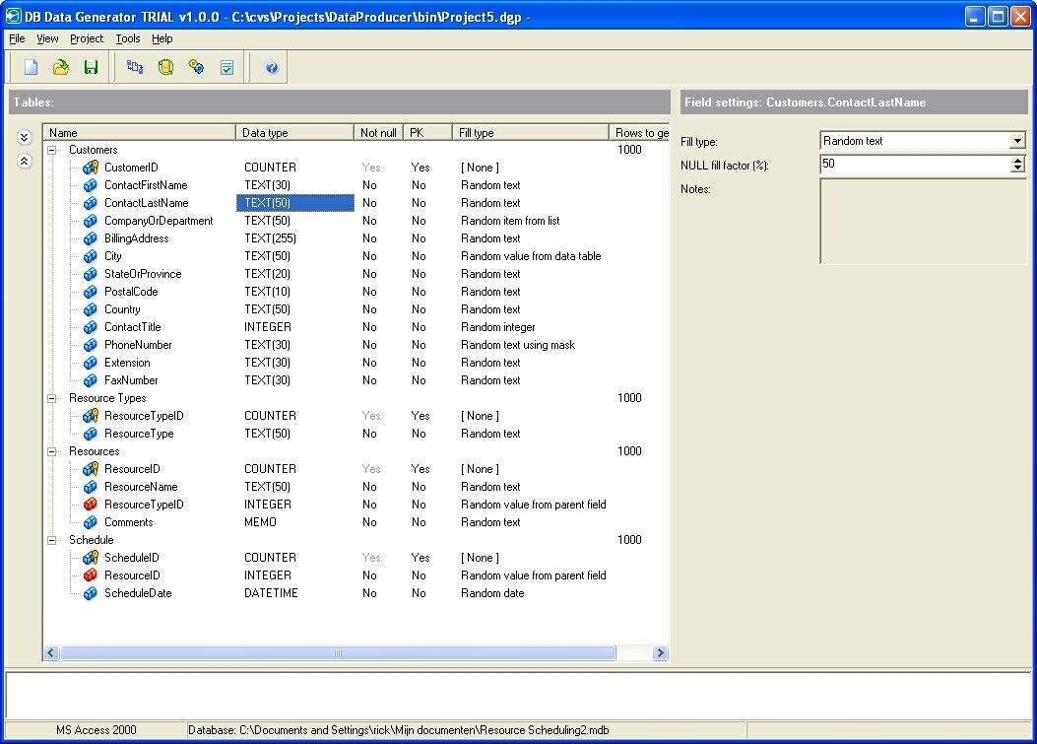
Task: Save project using green floppy disk icon
Action: pos(91,67)
